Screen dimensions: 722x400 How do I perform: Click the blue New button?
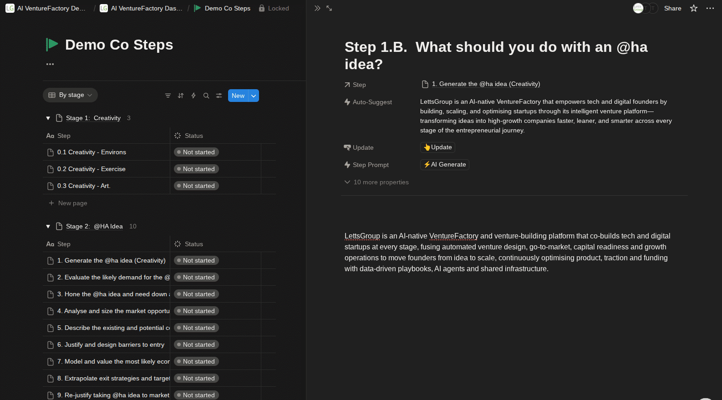[238, 96]
